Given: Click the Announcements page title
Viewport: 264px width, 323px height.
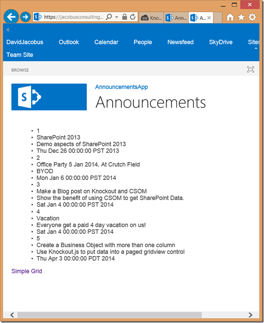Looking at the screenshot, I should [150, 102].
